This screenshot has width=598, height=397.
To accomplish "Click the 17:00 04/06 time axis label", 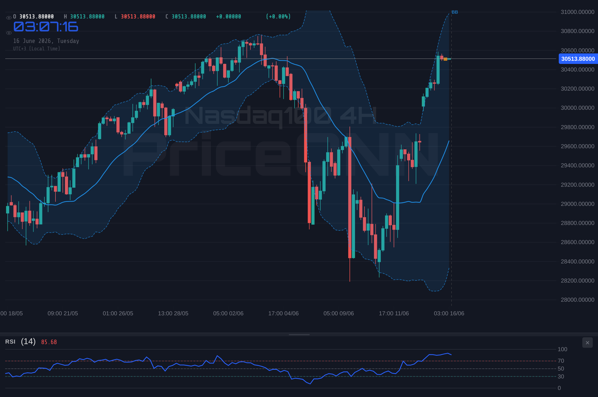I will click(x=284, y=313).
